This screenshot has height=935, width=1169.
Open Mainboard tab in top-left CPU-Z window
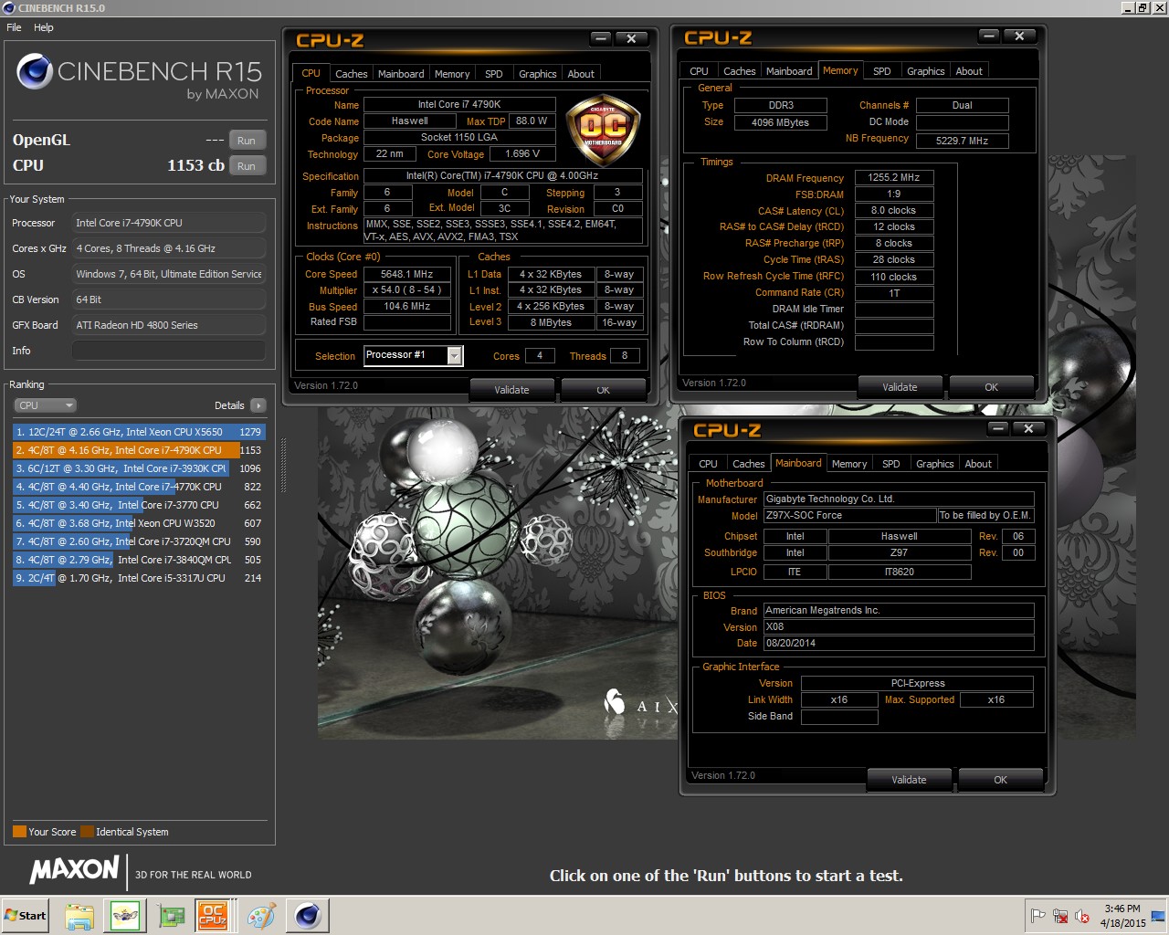(401, 74)
